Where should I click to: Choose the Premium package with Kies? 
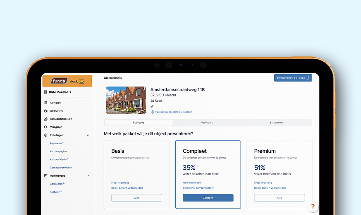click(x=280, y=198)
